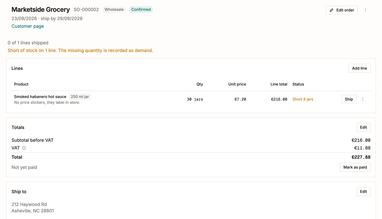This screenshot has width=382, height=219.
Task: Click the Asheville, NC 28801 address line
Action: (x=33, y=211)
